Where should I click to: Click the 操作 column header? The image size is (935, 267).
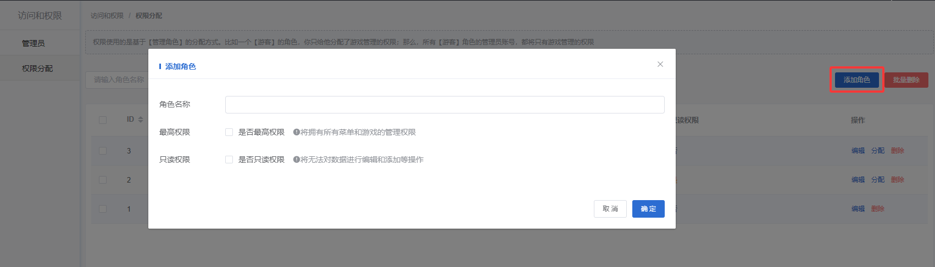858,120
